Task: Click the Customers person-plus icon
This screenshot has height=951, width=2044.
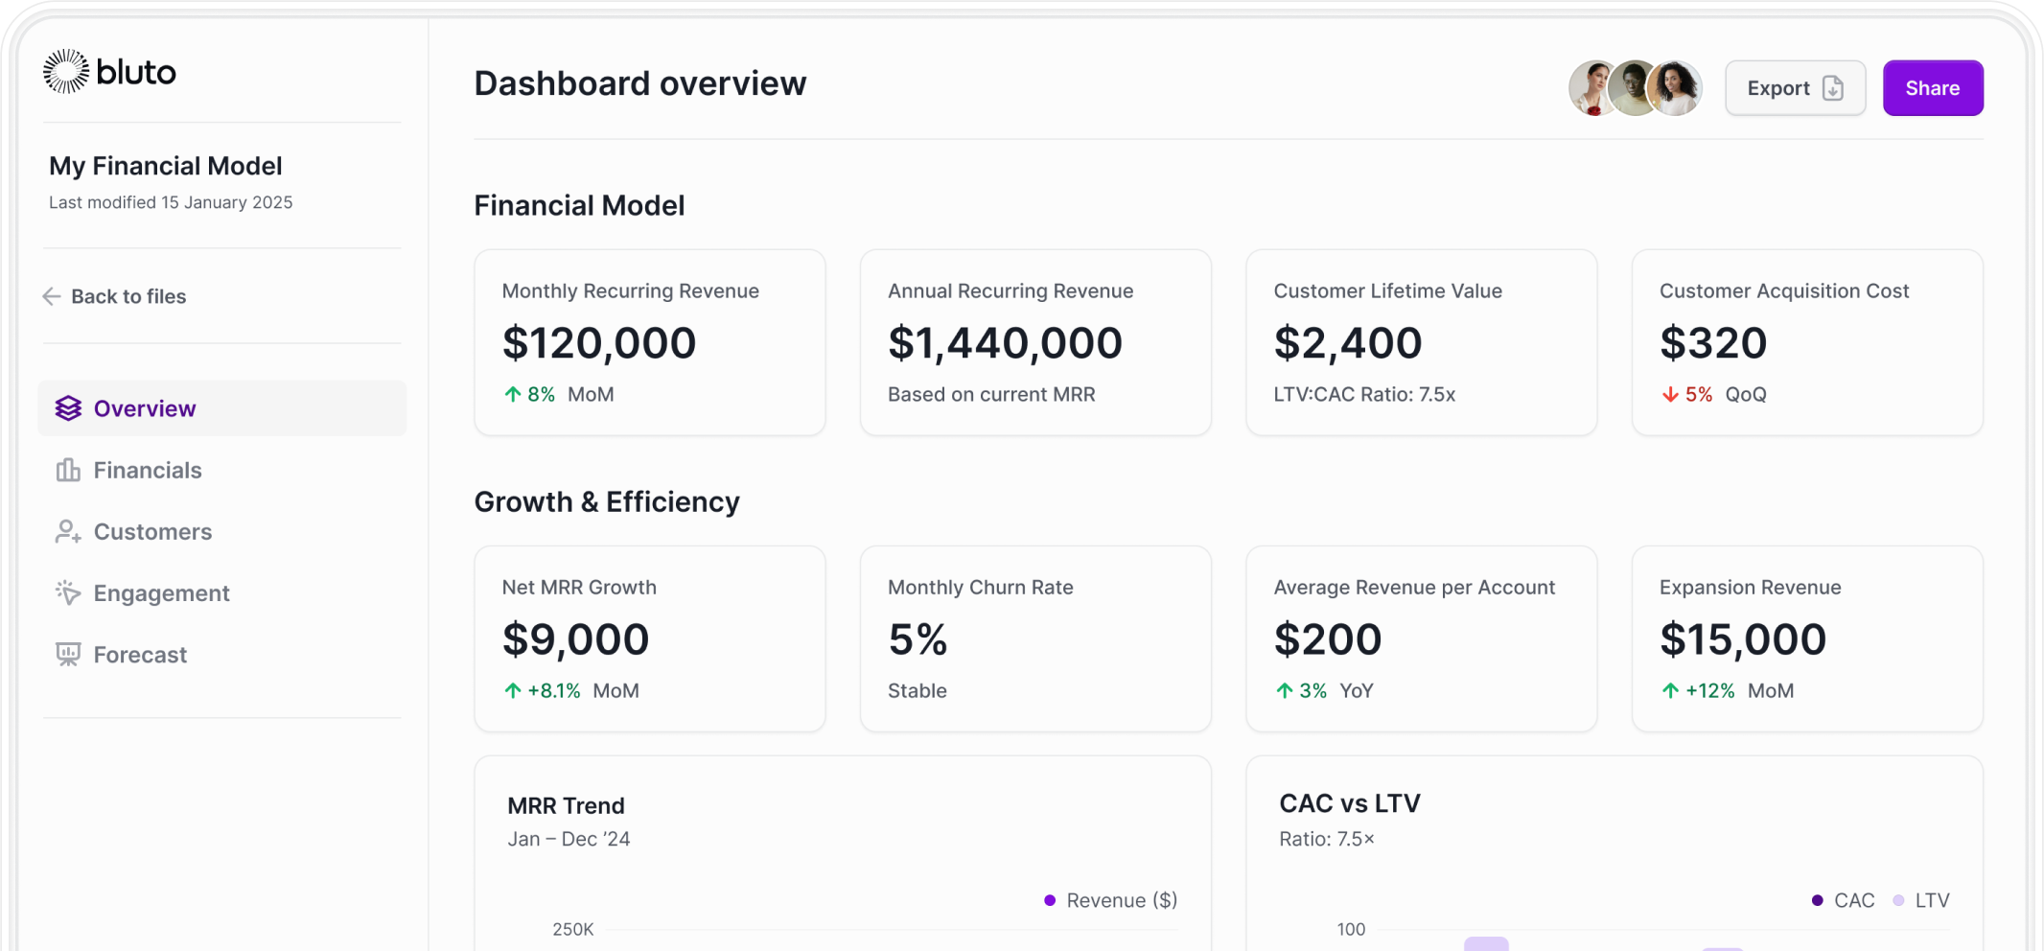Action: pyautogui.click(x=68, y=532)
